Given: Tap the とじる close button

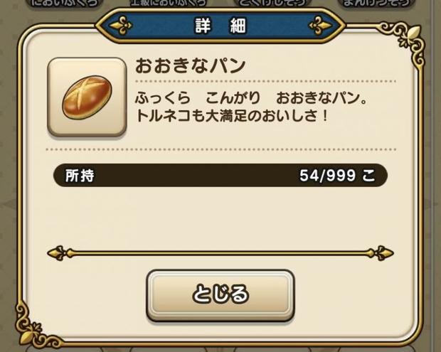Looking at the screenshot, I should coord(220,295).
